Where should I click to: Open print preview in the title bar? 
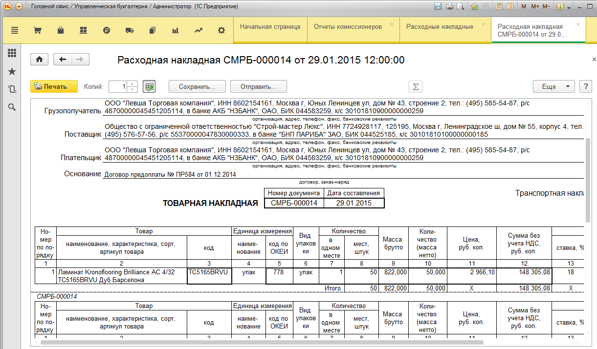460,6
